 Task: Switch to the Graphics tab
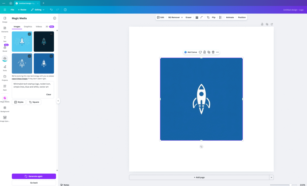coord(28,27)
